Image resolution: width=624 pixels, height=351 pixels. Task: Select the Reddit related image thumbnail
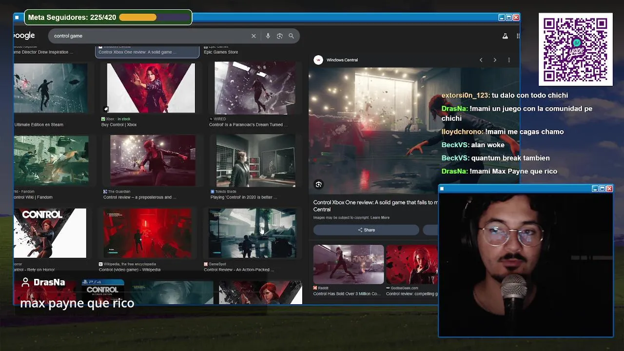pyautogui.click(x=348, y=264)
